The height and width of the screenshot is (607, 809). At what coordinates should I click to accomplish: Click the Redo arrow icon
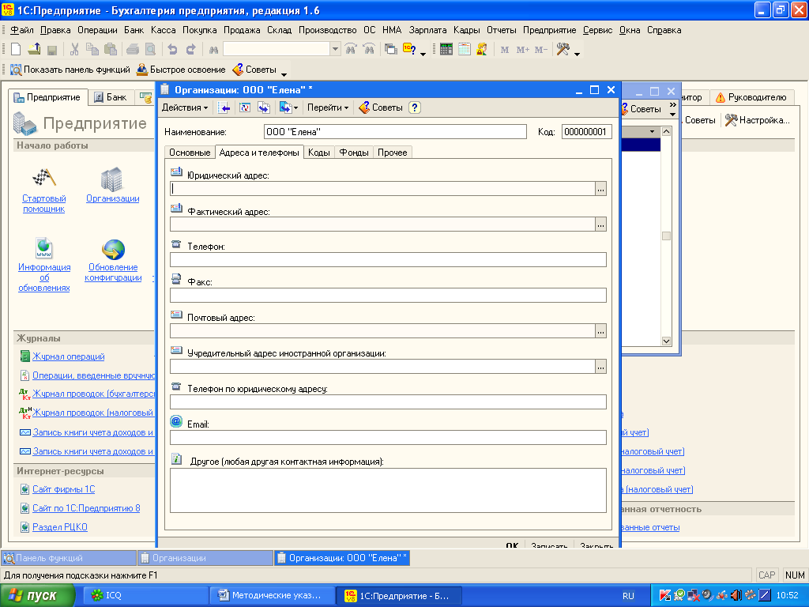(190, 50)
